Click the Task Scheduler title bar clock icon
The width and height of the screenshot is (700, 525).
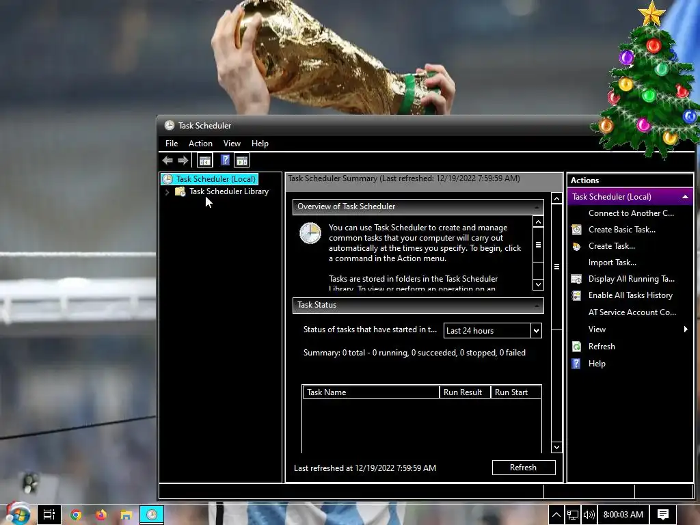point(170,126)
